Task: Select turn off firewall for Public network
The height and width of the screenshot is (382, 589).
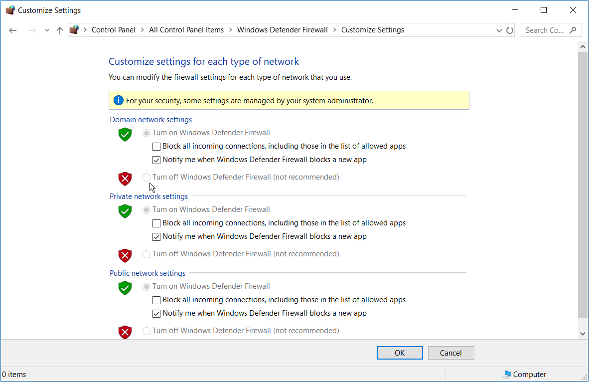Action: pyautogui.click(x=147, y=330)
